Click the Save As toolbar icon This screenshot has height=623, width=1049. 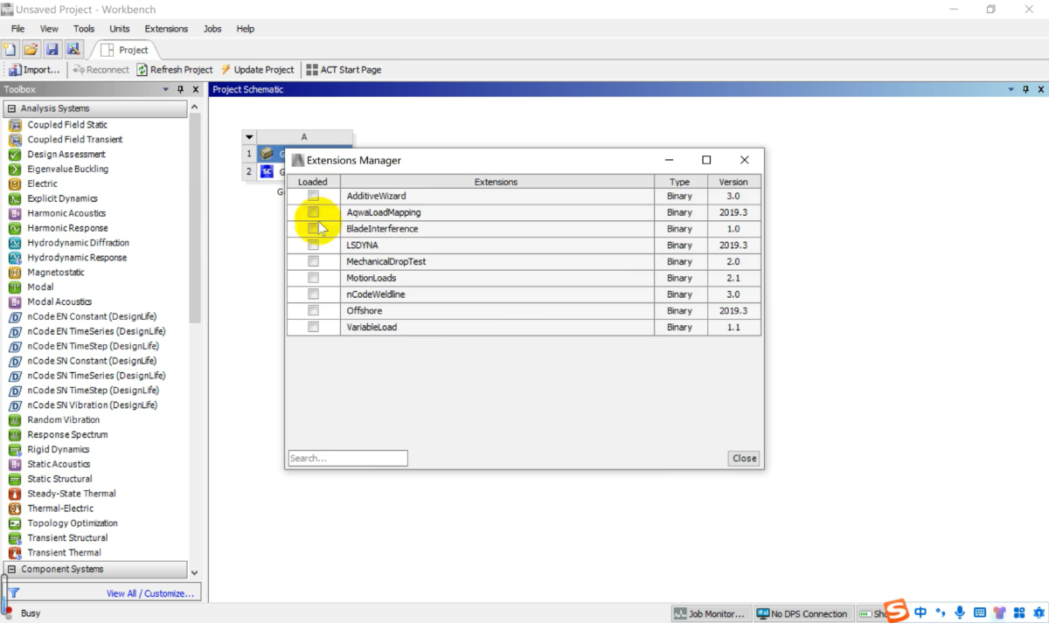click(x=73, y=50)
